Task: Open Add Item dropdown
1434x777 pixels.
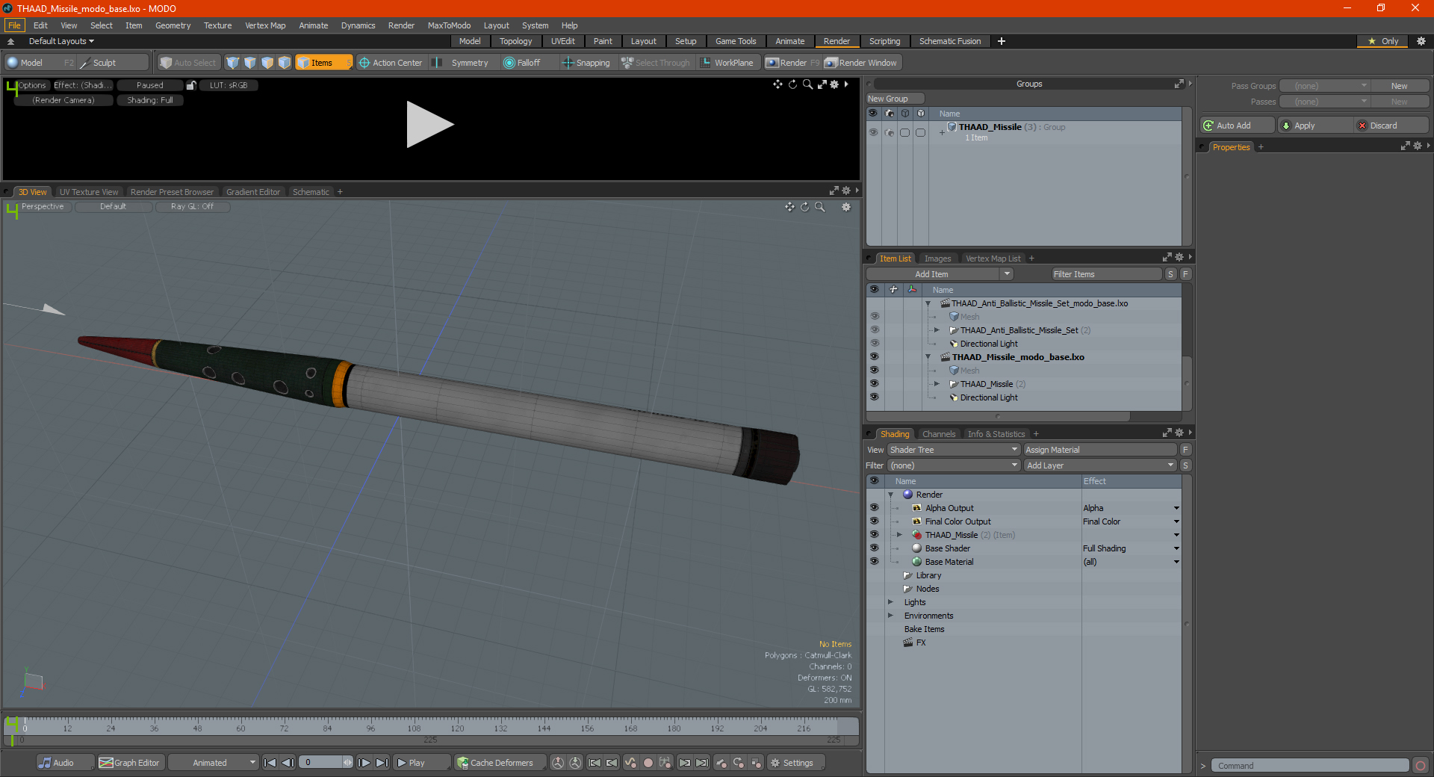Action: point(1007,274)
